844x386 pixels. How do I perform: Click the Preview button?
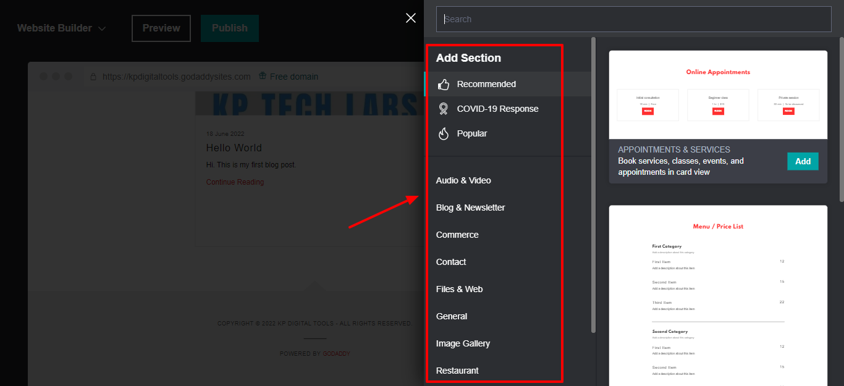[161, 28]
